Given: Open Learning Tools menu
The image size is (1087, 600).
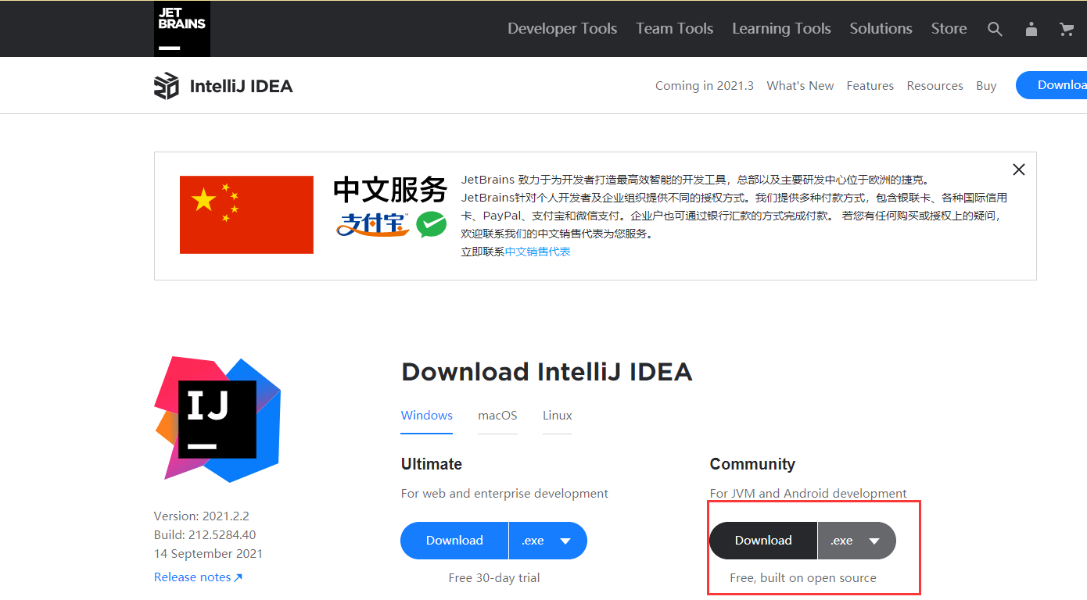Looking at the screenshot, I should [x=781, y=29].
